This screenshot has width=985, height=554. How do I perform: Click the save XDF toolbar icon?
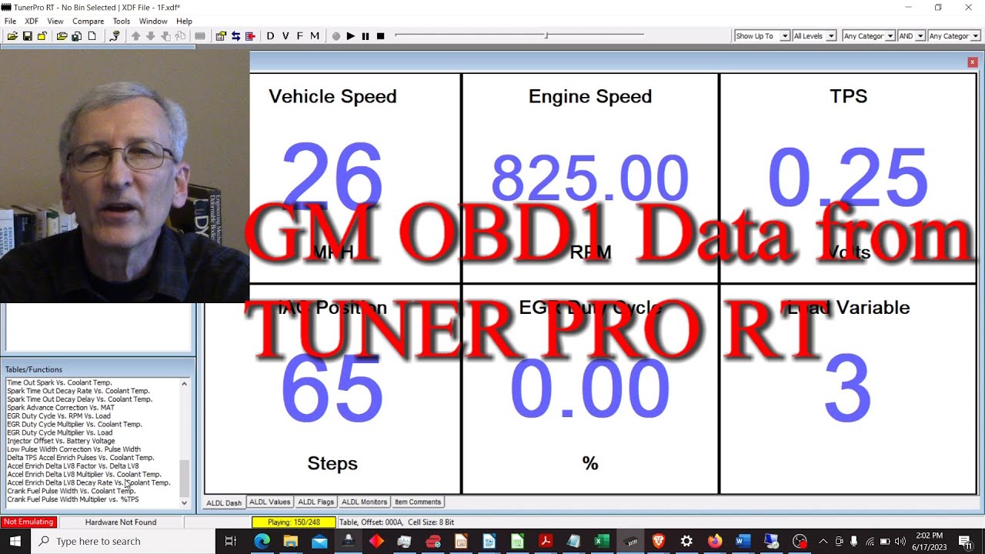point(76,36)
